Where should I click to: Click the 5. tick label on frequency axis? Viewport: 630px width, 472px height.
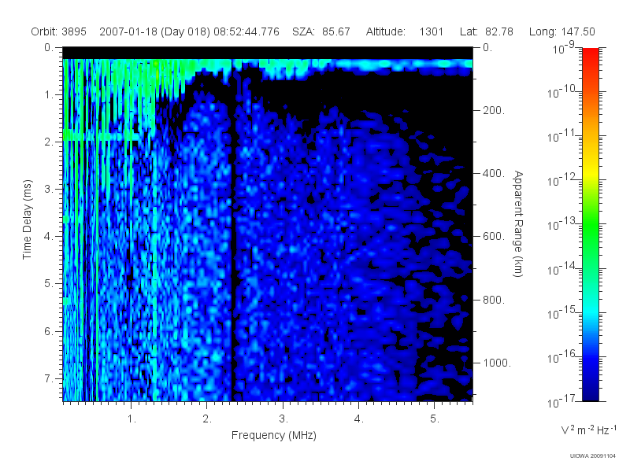tap(435, 419)
